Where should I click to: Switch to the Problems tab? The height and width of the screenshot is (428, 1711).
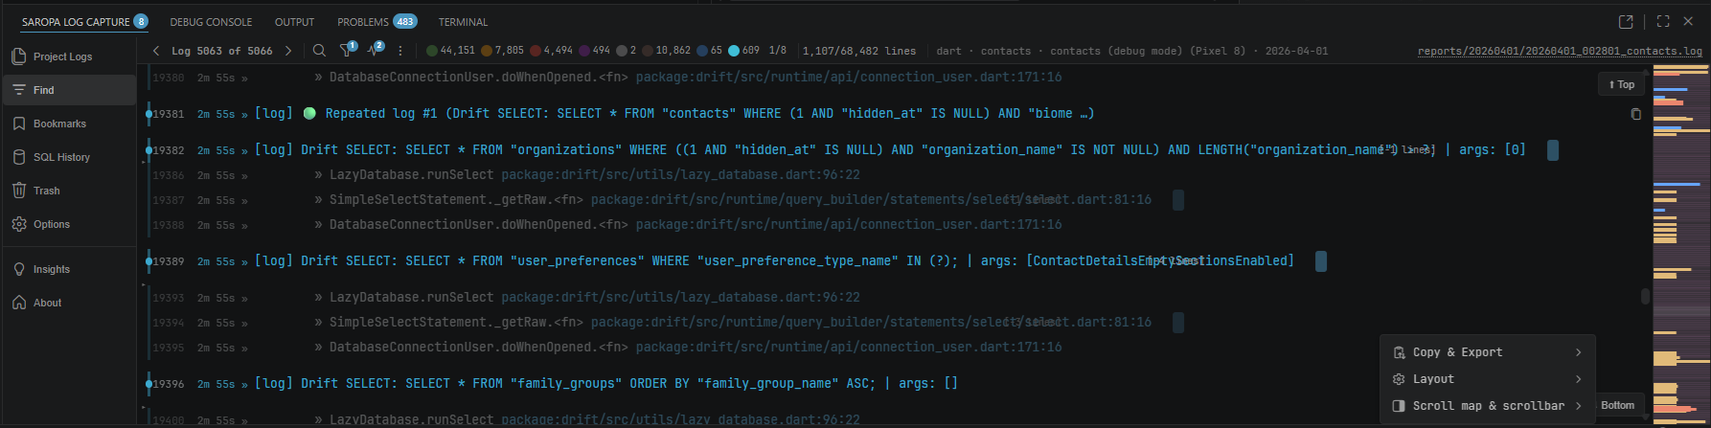click(x=376, y=22)
